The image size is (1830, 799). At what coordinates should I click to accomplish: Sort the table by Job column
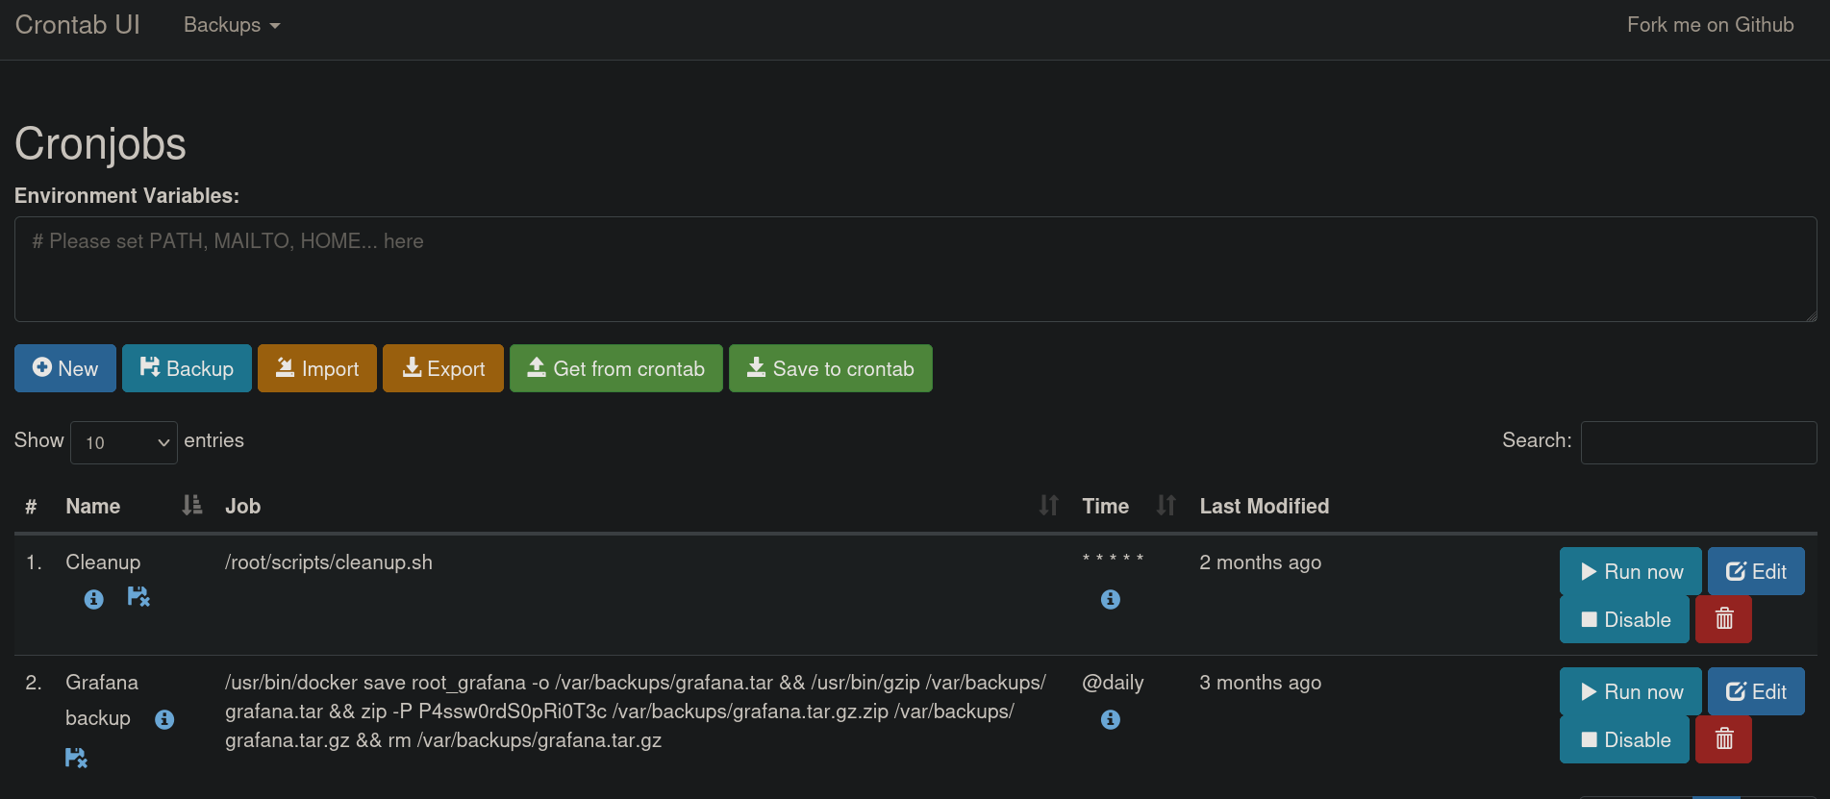[242, 506]
